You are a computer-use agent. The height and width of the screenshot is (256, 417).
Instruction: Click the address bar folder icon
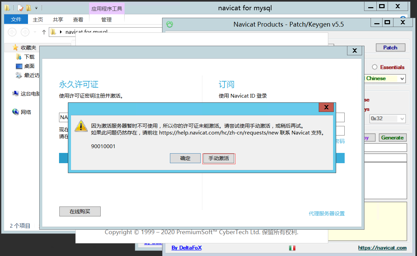click(53, 32)
